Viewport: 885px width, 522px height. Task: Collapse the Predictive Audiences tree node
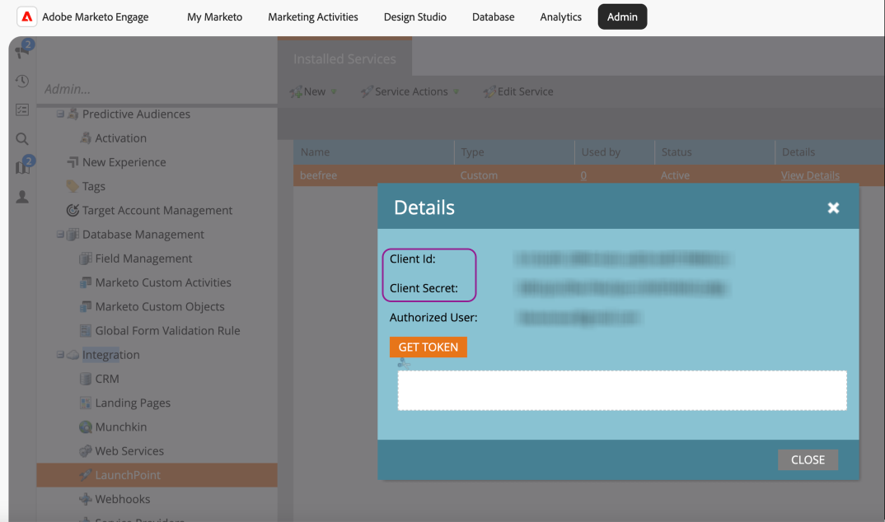click(x=60, y=114)
